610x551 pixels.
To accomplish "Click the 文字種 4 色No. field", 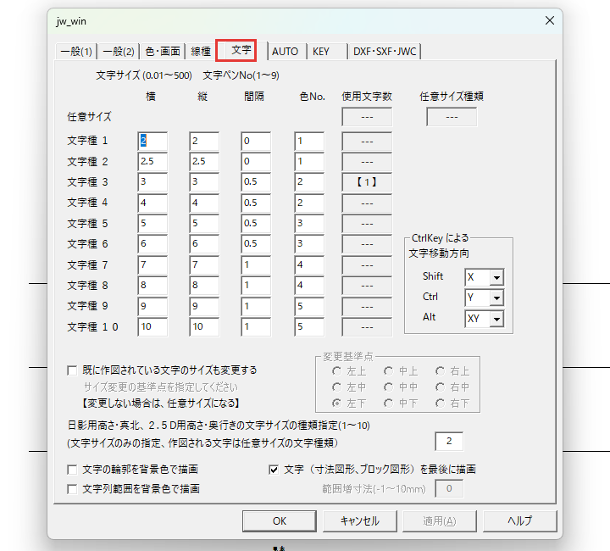I will [309, 203].
